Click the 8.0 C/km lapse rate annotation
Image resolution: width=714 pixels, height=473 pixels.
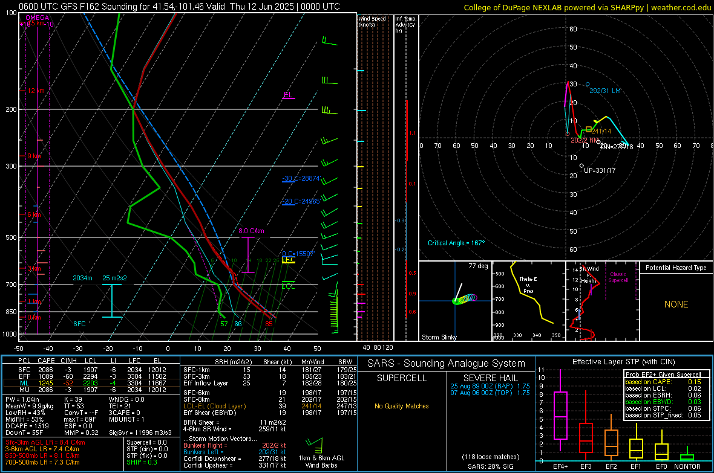(x=251, y=231)
